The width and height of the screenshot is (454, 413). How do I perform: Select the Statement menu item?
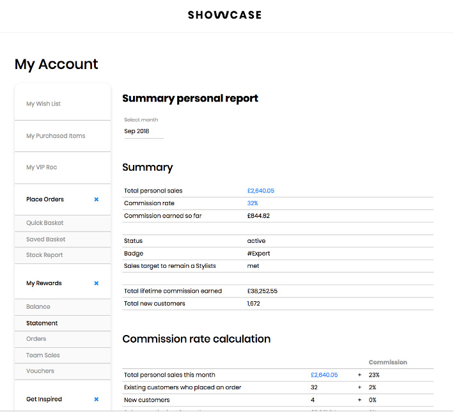click(x=42, y=323)
